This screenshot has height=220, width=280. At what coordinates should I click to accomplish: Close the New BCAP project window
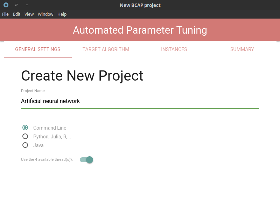pos(6,5)
